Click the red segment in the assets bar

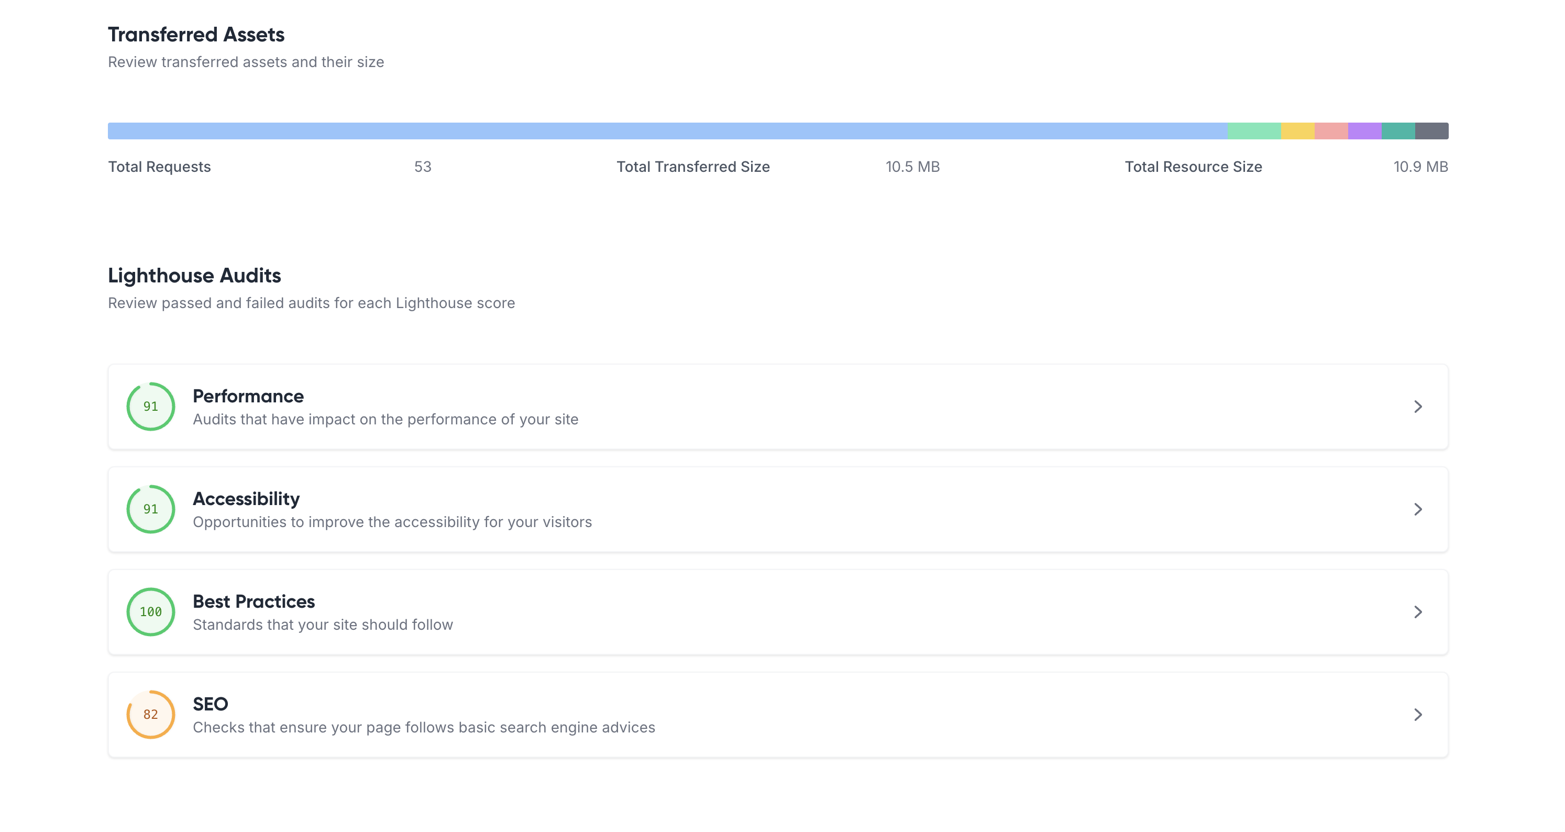click(1332, 130)
